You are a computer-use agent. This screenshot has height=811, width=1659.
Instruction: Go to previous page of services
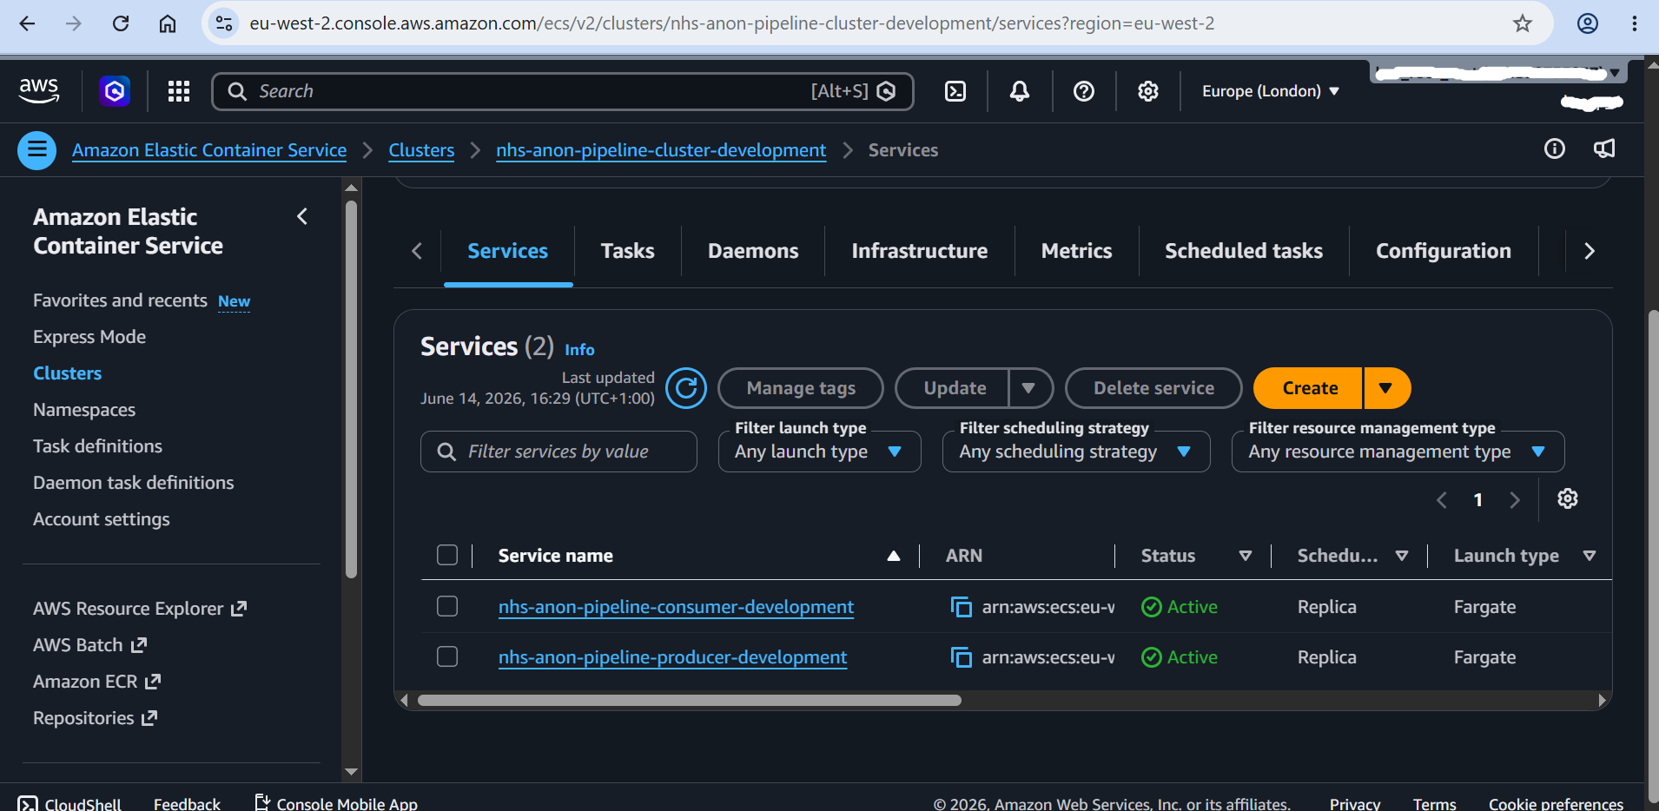pos(1442,500)
